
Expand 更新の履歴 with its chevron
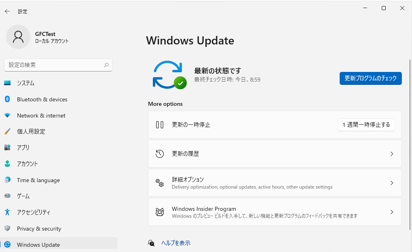pos(391,154)
